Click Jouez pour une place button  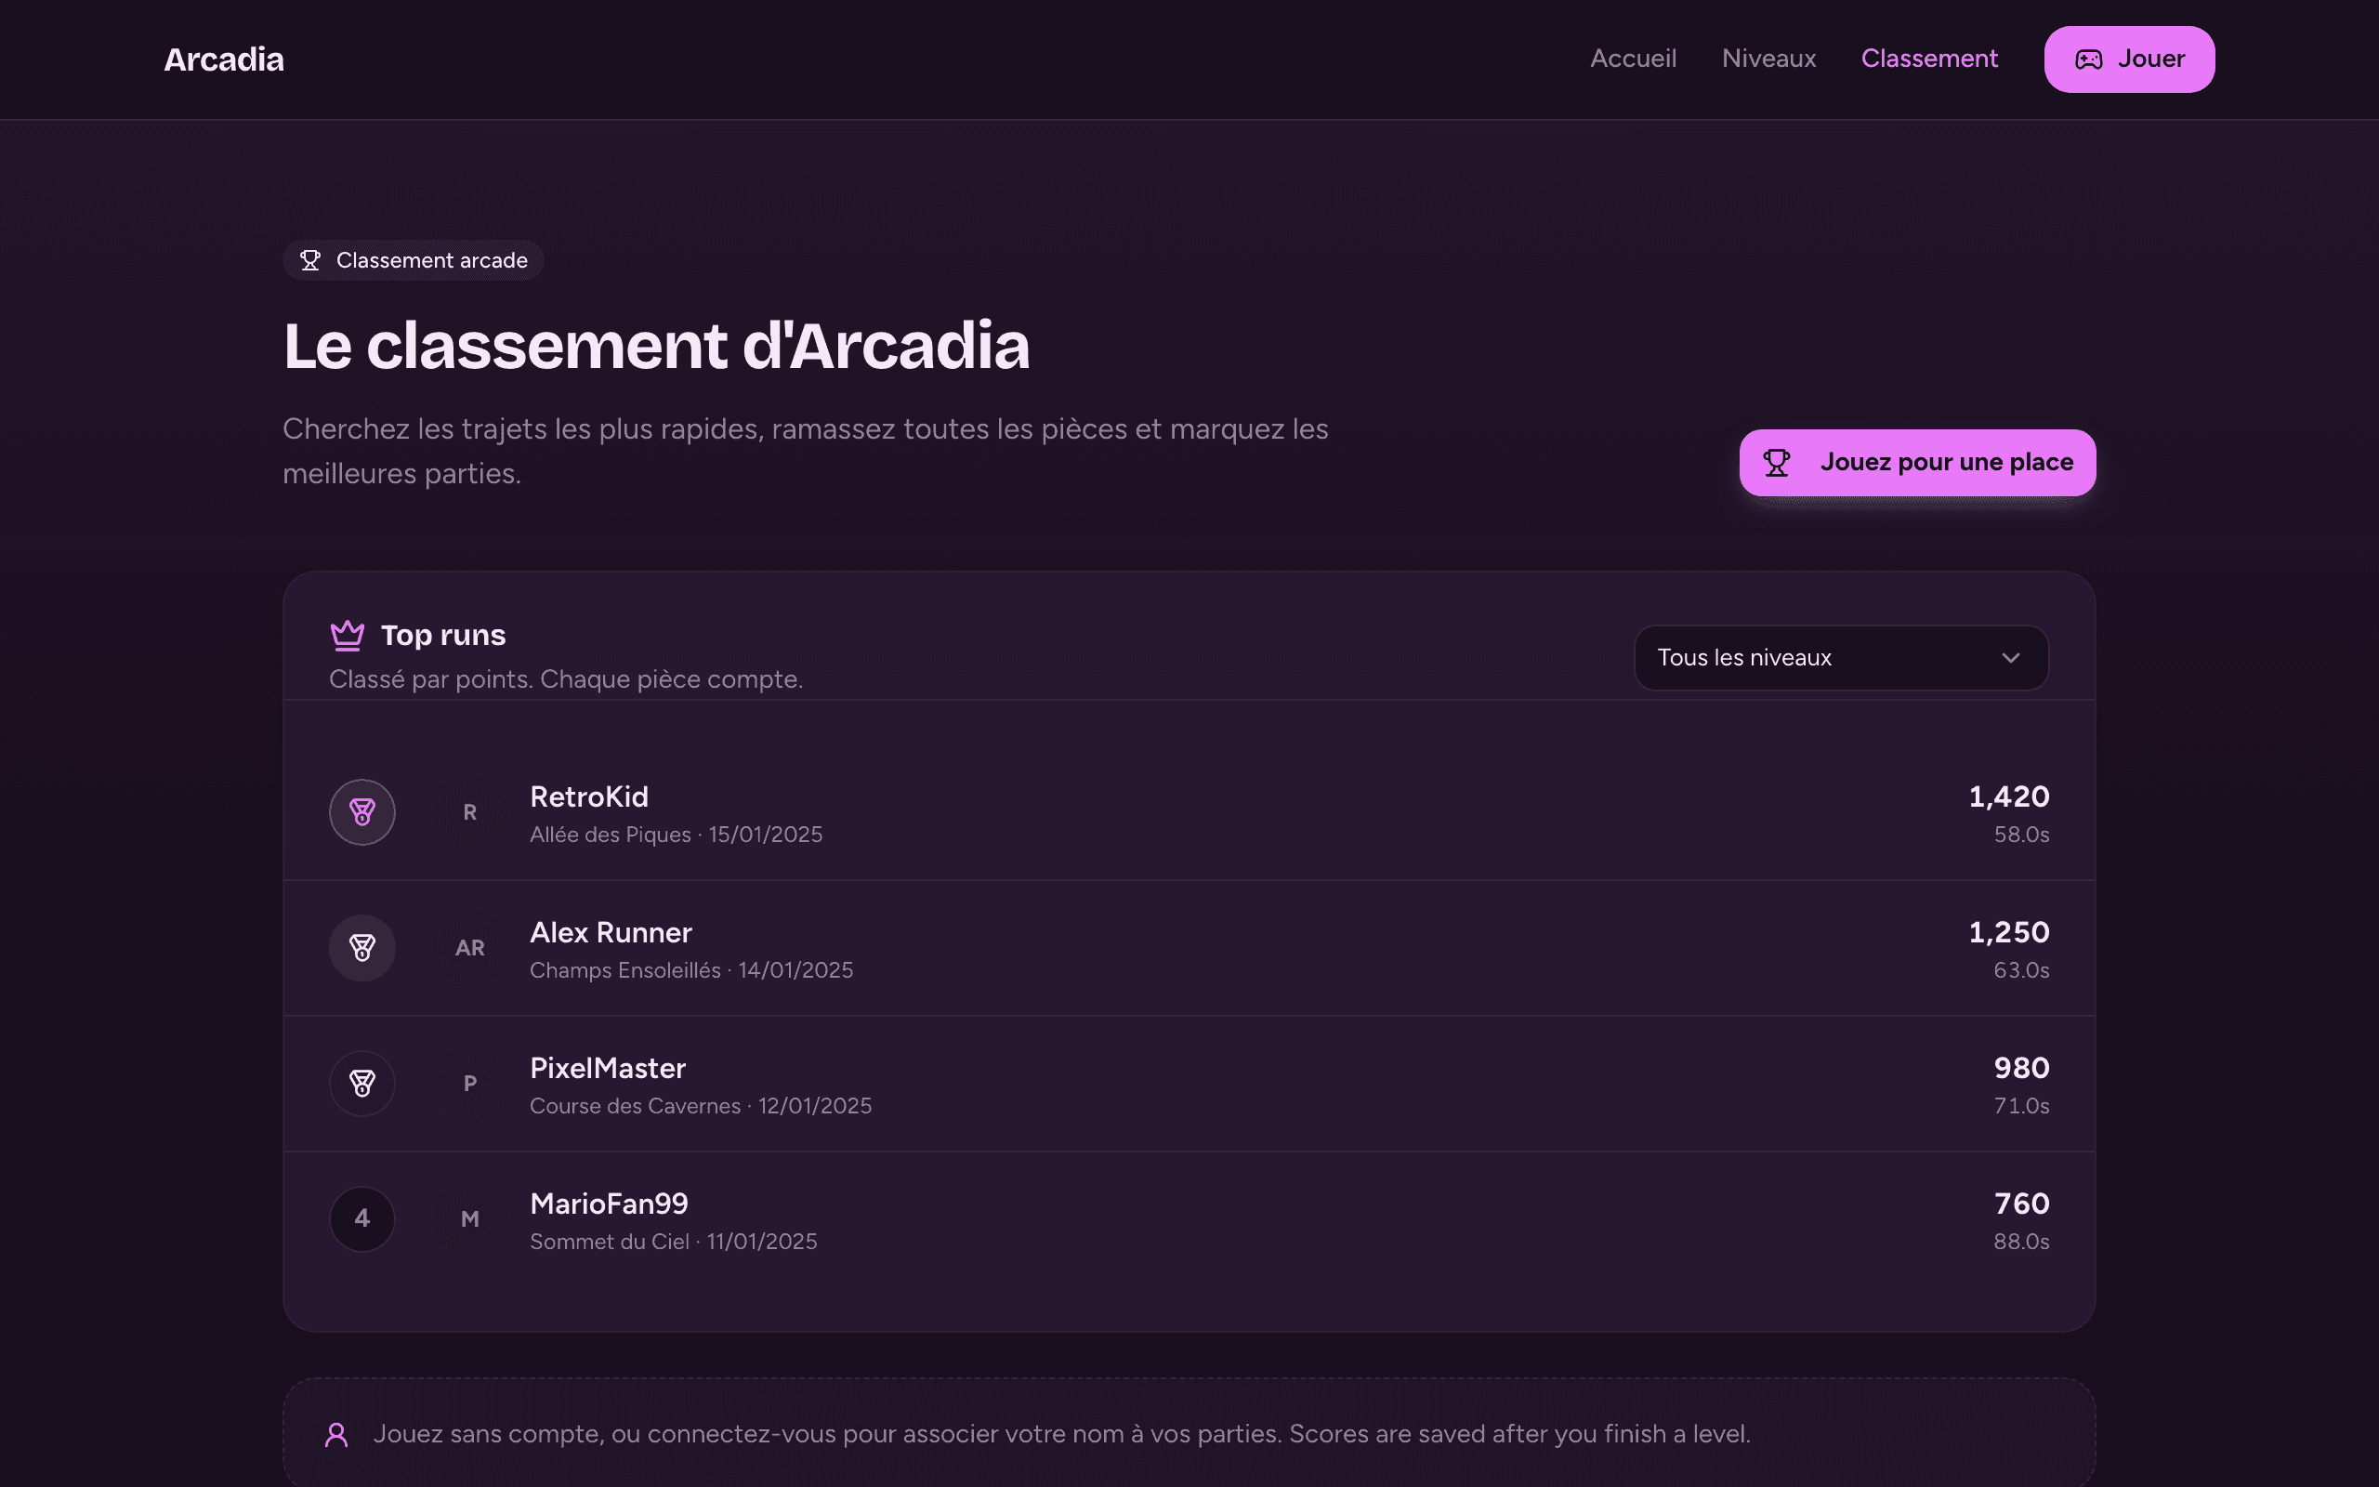[1917, 462]
